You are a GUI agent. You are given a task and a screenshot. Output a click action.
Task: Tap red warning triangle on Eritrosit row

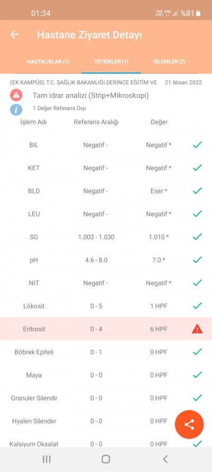click(197, 328)
